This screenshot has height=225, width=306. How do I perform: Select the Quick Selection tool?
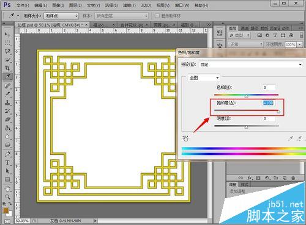point(7,60)
